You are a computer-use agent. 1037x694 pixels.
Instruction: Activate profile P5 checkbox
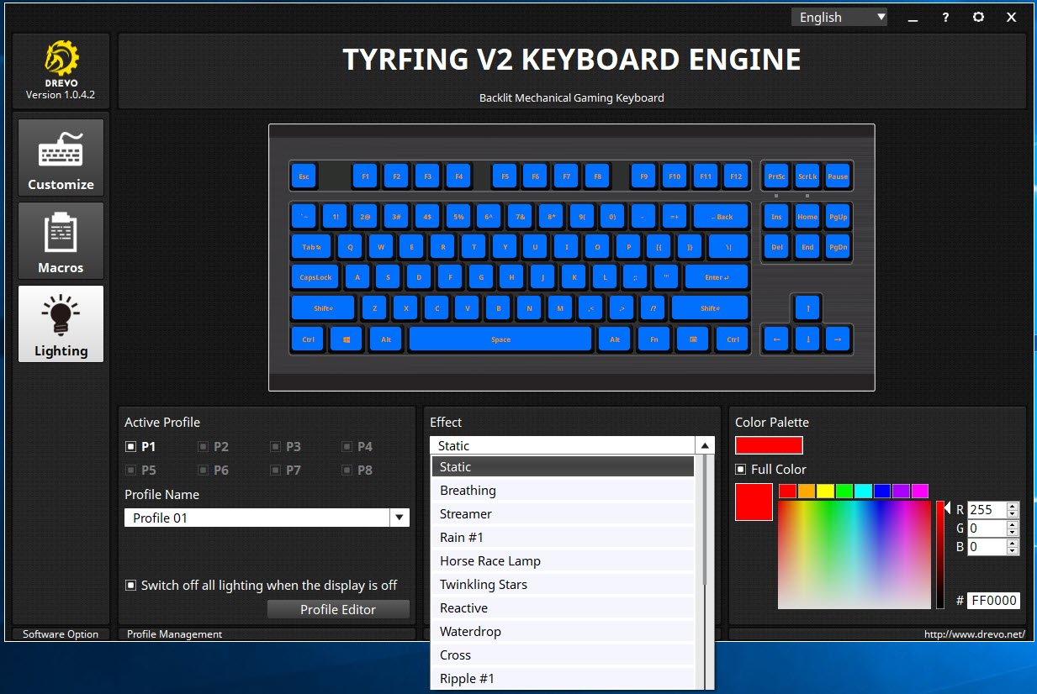130,471
